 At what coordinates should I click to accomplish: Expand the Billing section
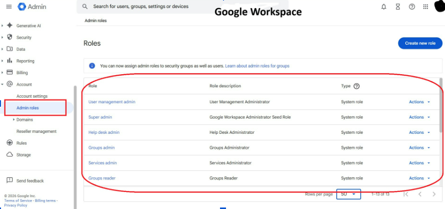pos(3,72)
